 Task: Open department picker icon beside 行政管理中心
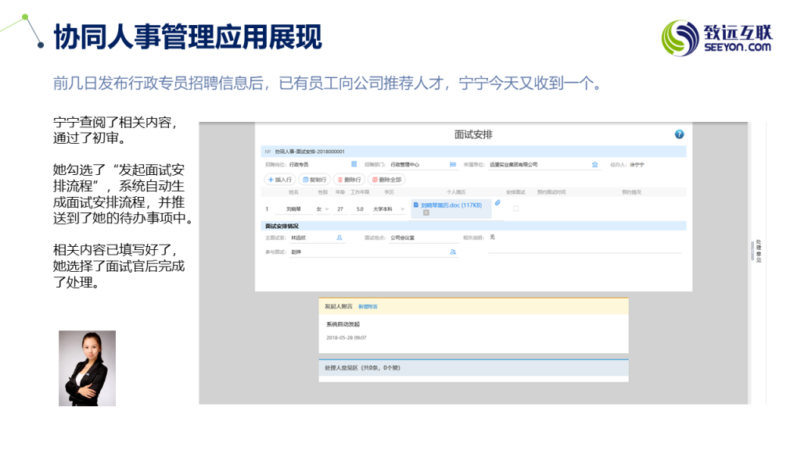[452, 165]
